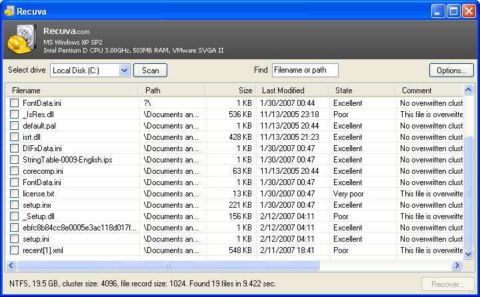
Task: Select the corecomp.ini filename
Action: (43, 171)
